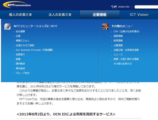Image resolution: width=158 pixels, height=120 pixels.
Task: Click the world map Global Site icon
Action: 114,7
